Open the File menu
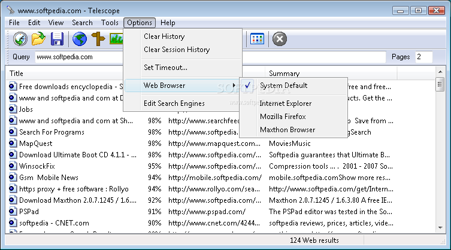The height and width of the screenshot is (250, 451). [x=14, y=22]
